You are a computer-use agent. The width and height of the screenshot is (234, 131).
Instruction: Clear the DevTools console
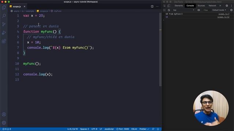point(169,10)
